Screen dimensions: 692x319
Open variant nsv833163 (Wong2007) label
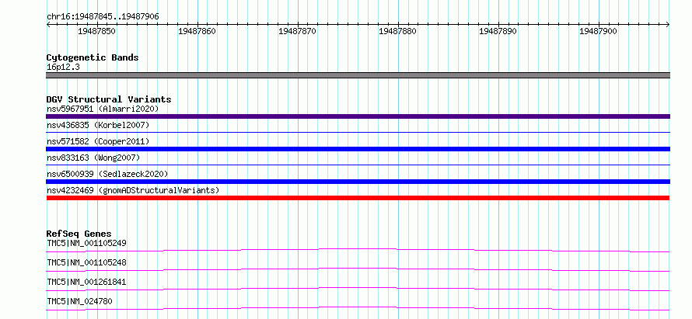click(x=93, y=158)
